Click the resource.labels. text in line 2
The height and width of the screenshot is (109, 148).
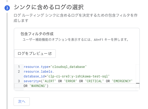coord(39,72)
